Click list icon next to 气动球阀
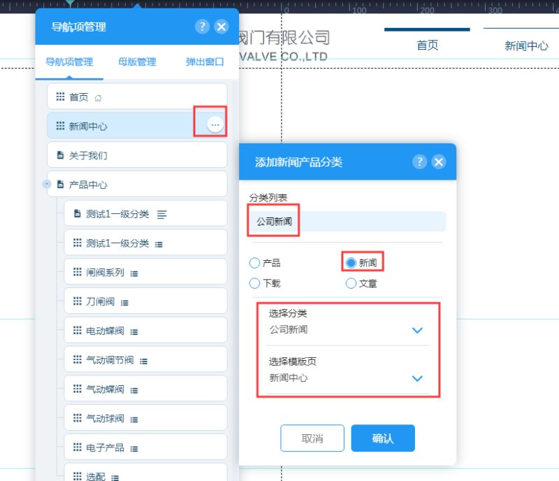Image resolution: width=559 pixels, height=481 pixels. 134,420
